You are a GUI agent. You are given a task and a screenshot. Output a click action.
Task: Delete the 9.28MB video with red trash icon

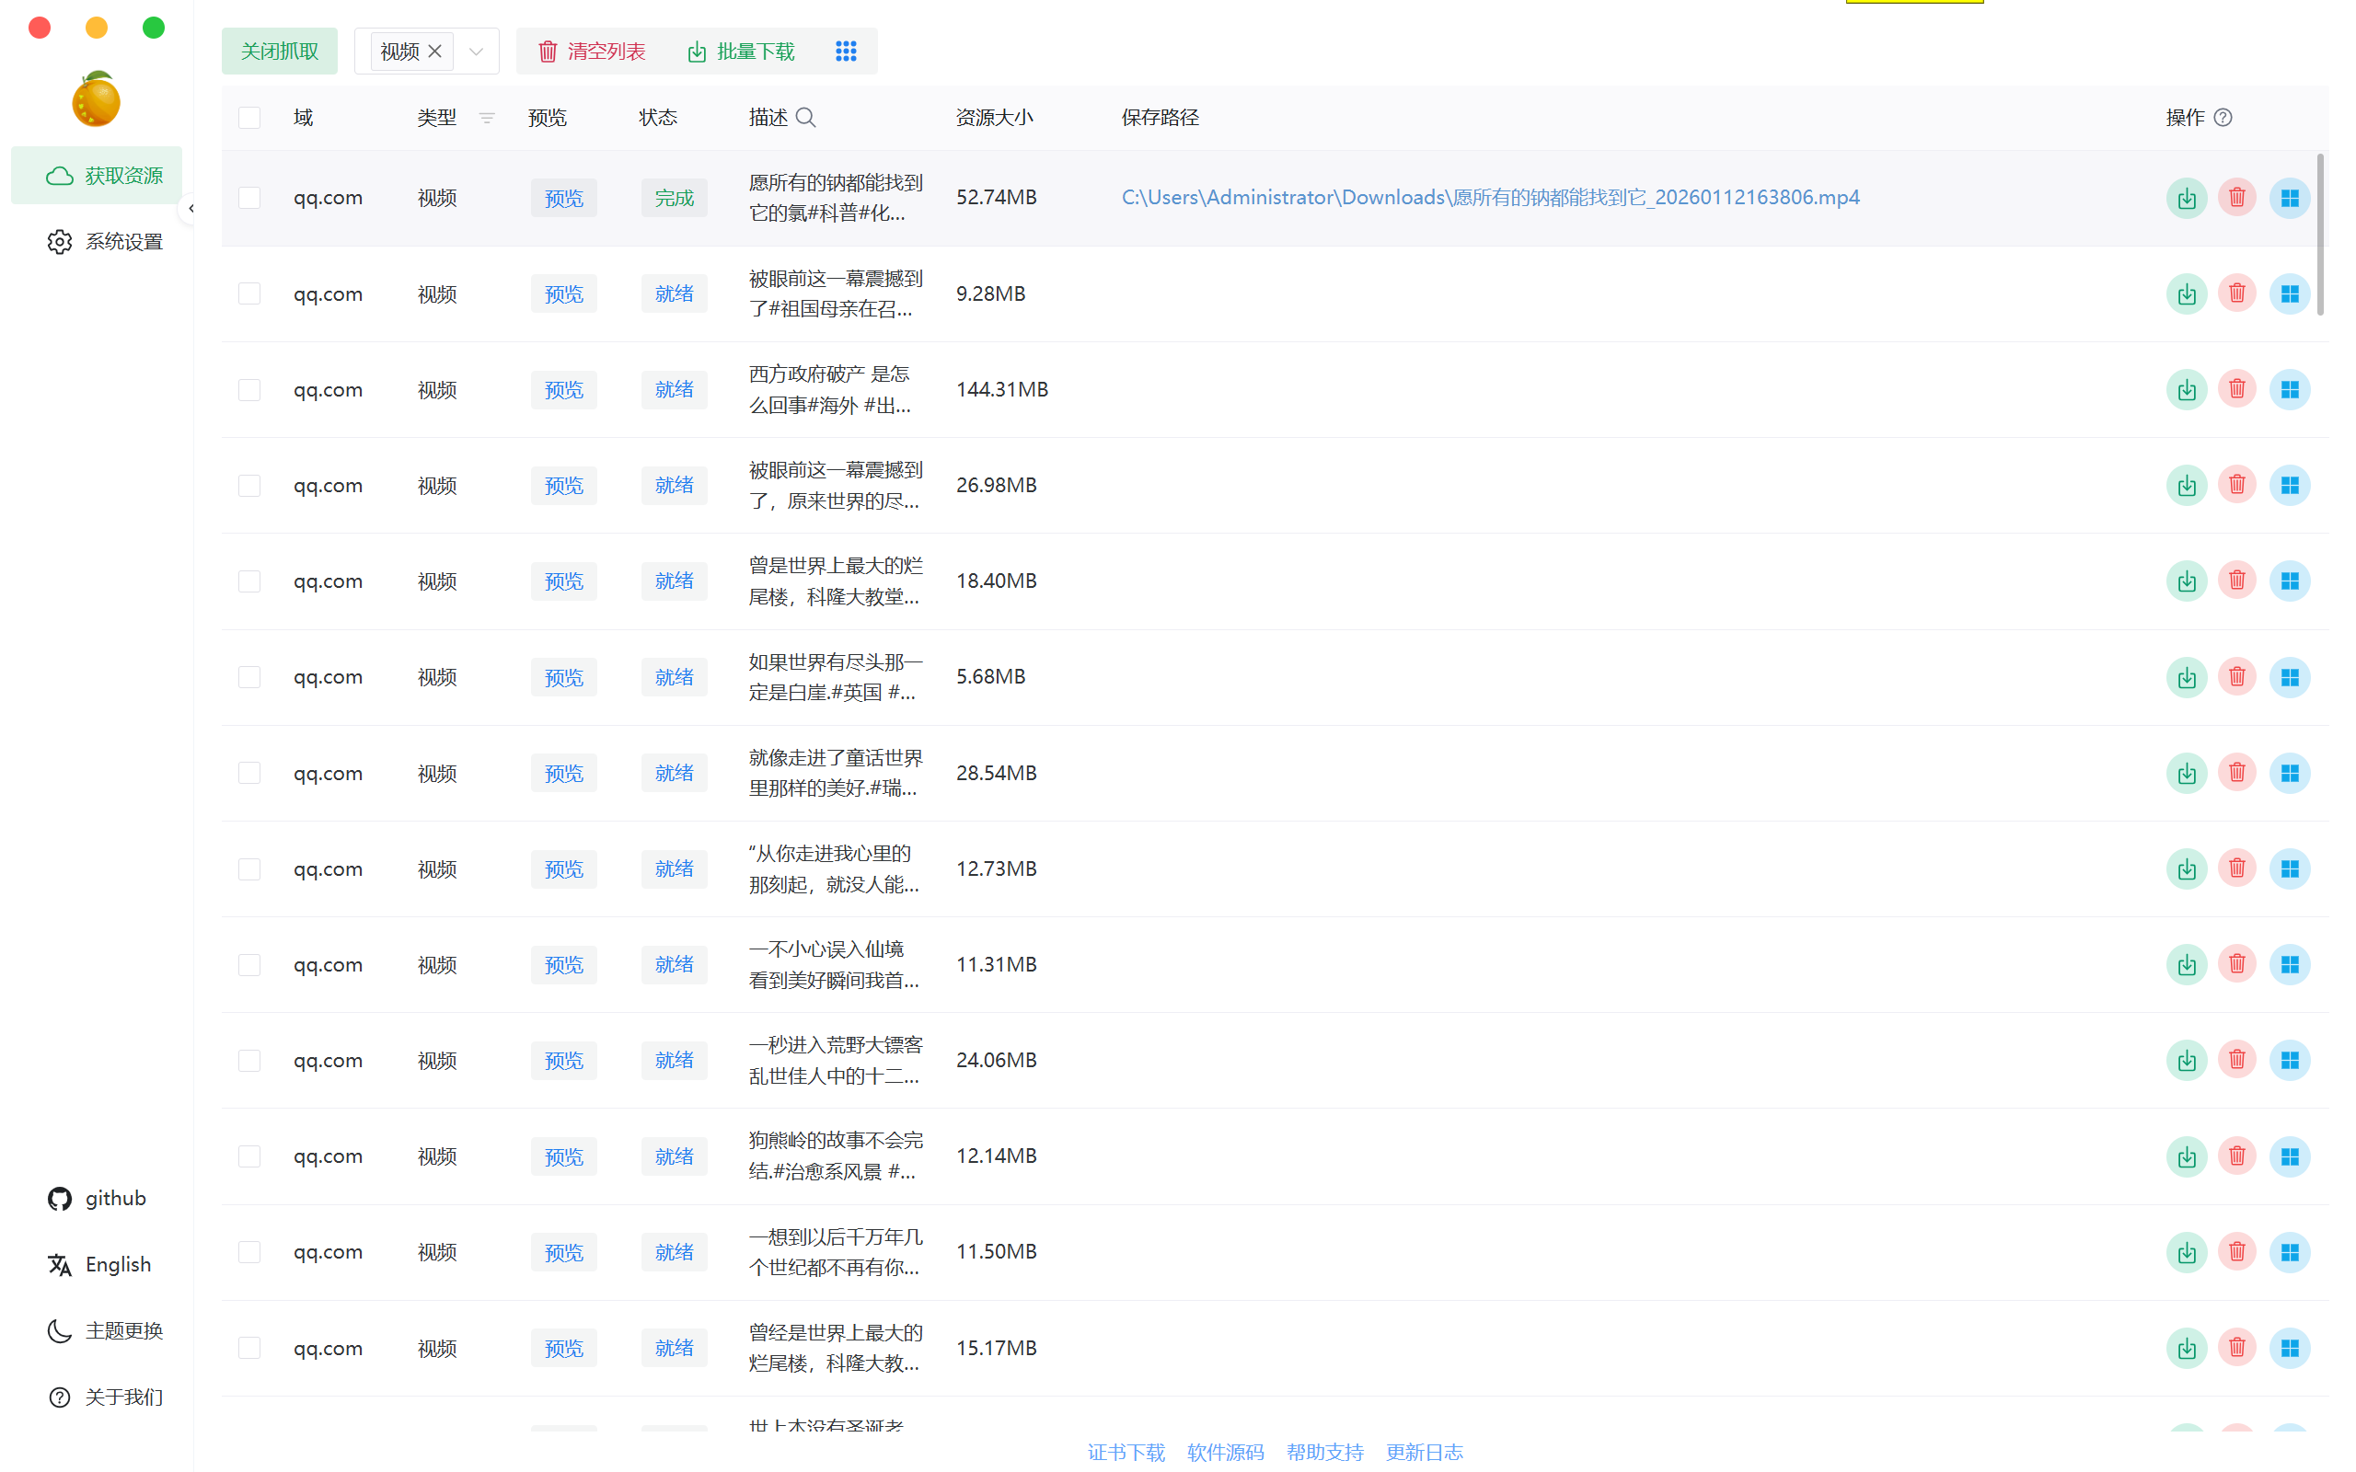2236,293
